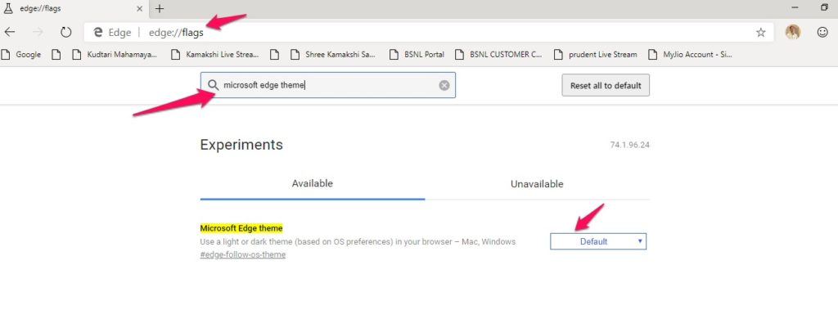Viewport: 838px width, 328px height.
Task: Click the version number 74.1.96.24
Action: 630,146
